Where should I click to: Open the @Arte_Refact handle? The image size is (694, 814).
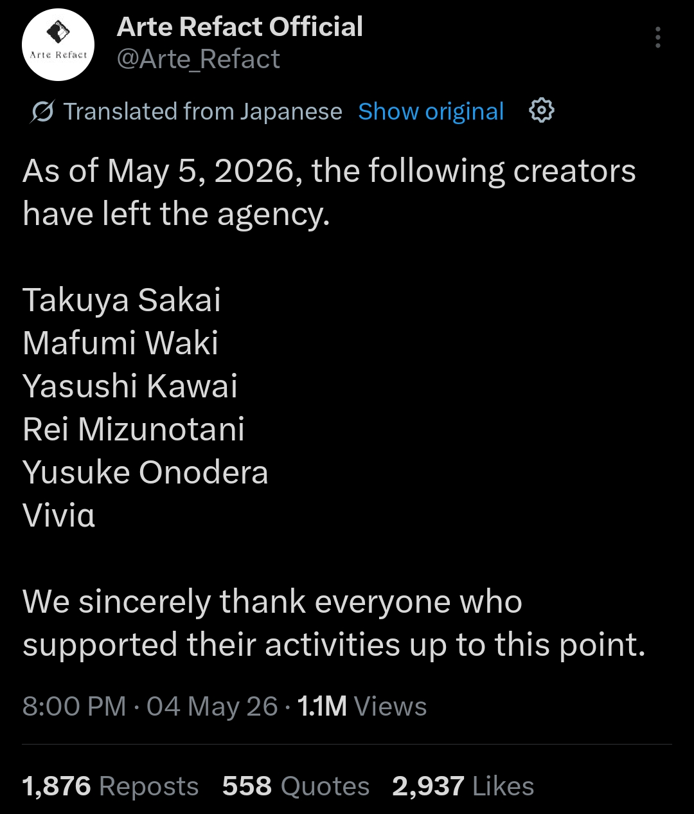pos(199,59)
